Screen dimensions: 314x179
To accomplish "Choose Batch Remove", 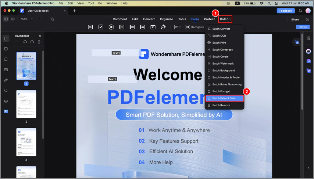I will [225, 105].
